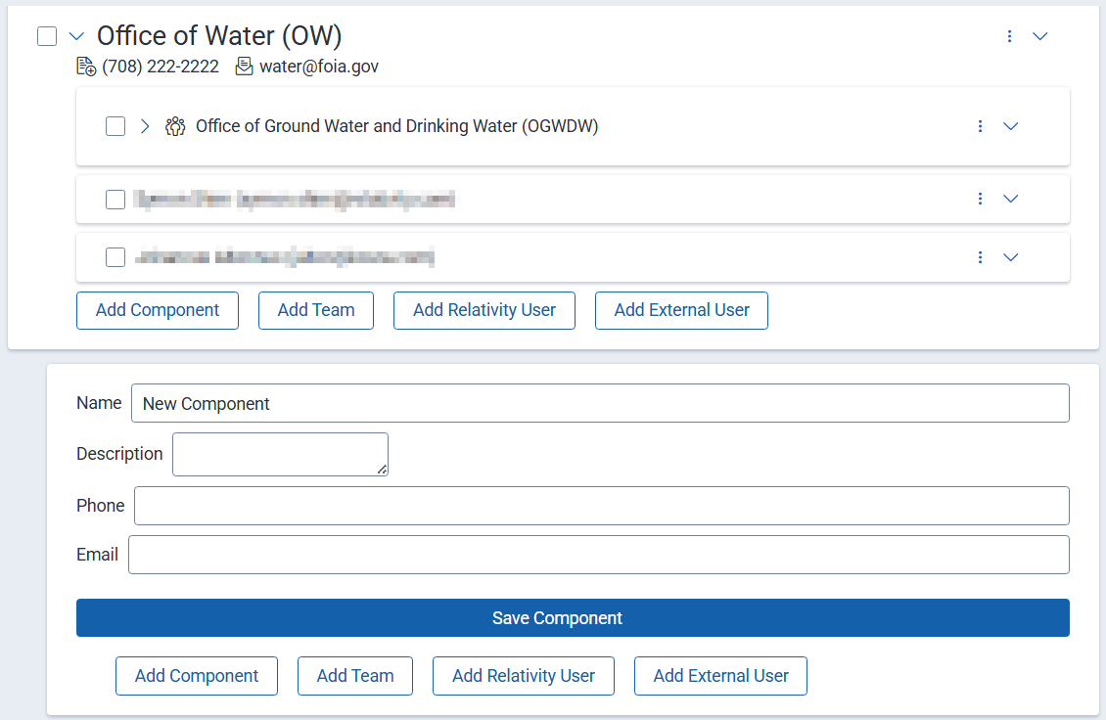Click inside the Description text area

[279, 453]
